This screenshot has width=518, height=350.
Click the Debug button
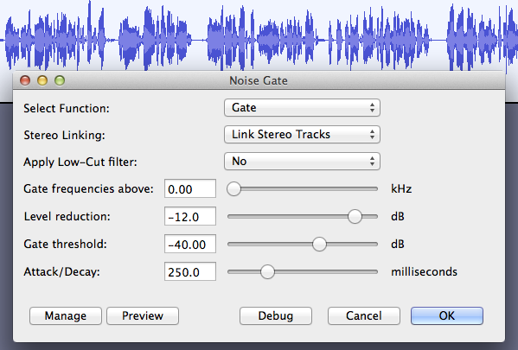pyautogui.click(x=276, y=316)
